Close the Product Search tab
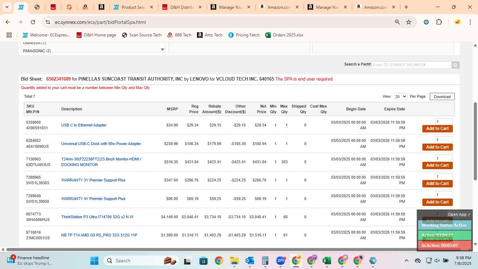 tap(151, 7)
